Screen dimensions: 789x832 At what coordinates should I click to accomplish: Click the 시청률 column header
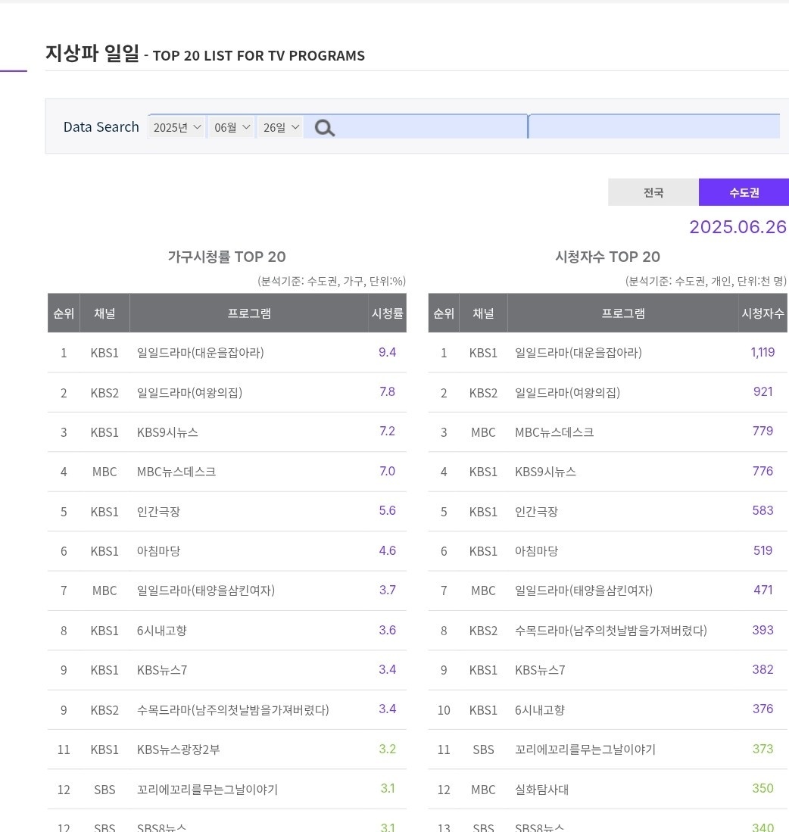(388, 313)
